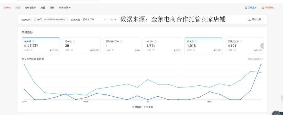The image size is (283, 115).
Task: Open 即时看板 live dashboard link
Action: click(x=267, y=8)
